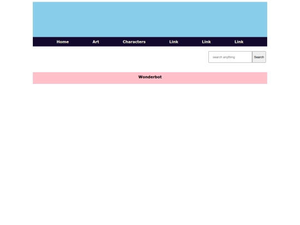Open the Home navigation link

click(63, 42)
